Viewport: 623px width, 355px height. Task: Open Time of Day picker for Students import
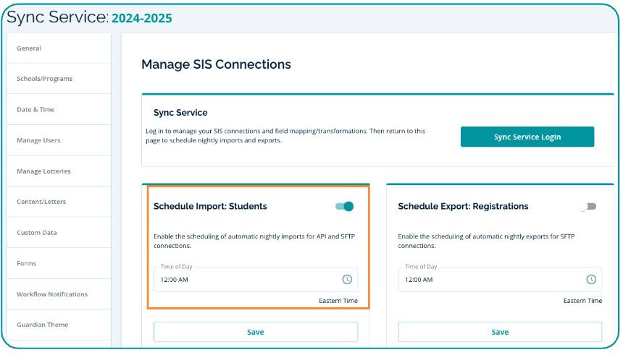coord(246,279)
